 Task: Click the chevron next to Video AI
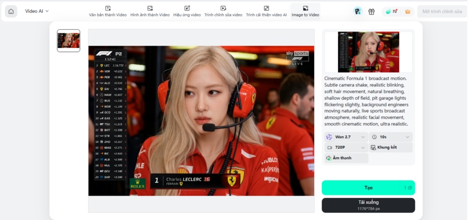(47, 11)
